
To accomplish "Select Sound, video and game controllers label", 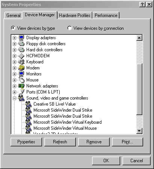I will [57, 98].
